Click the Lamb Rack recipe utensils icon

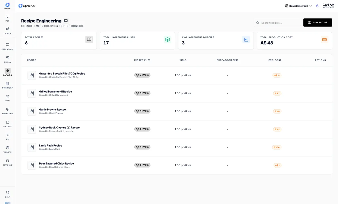(x=32, y=147)
